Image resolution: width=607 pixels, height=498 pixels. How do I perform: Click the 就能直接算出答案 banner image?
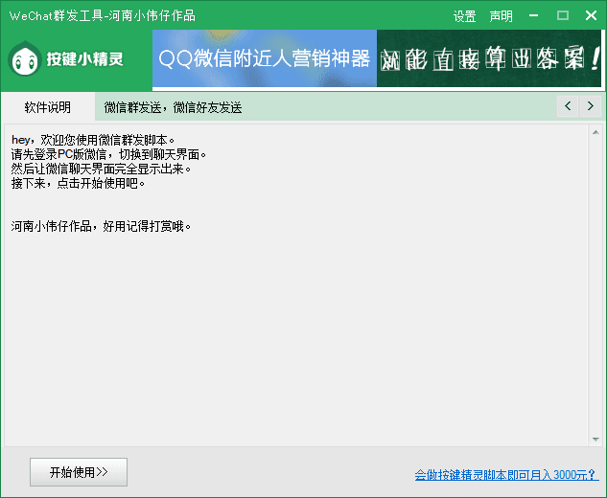tap(489, 58)
